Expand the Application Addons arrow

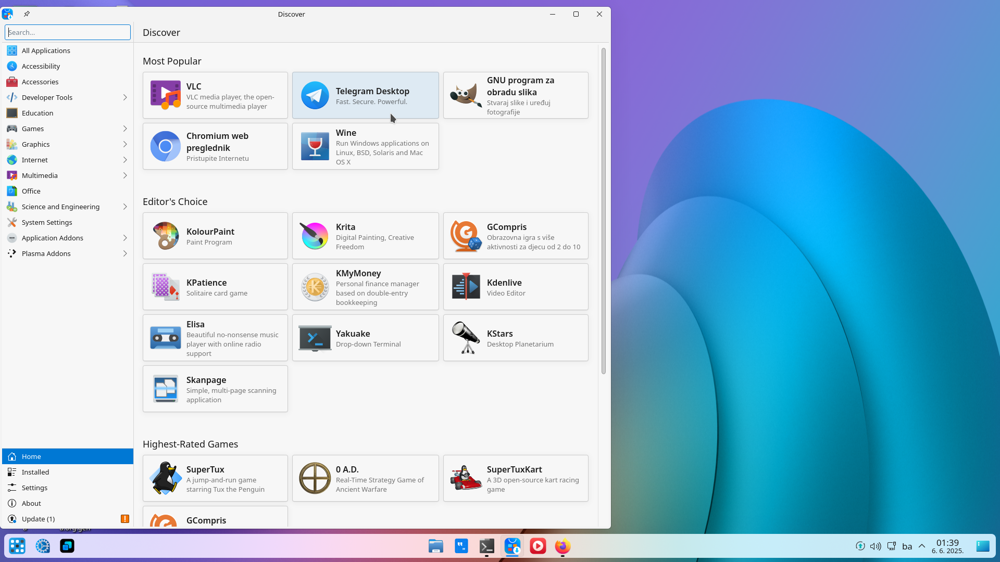[x=125, y=238]
